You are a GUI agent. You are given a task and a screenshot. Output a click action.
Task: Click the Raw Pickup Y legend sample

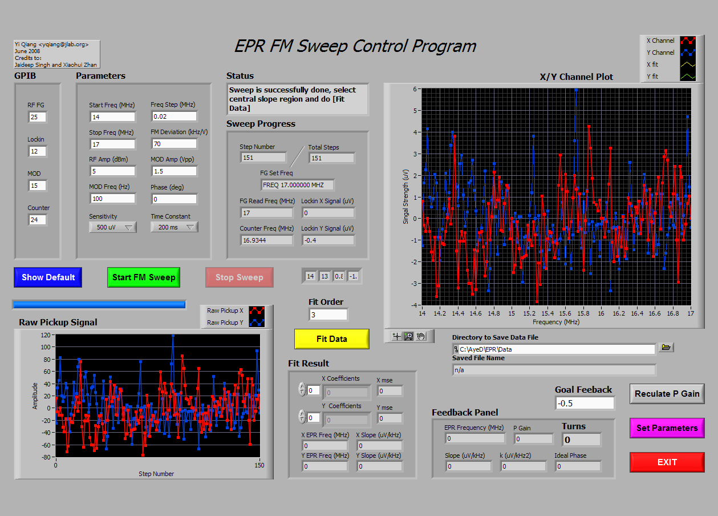(x=257, y=322)
